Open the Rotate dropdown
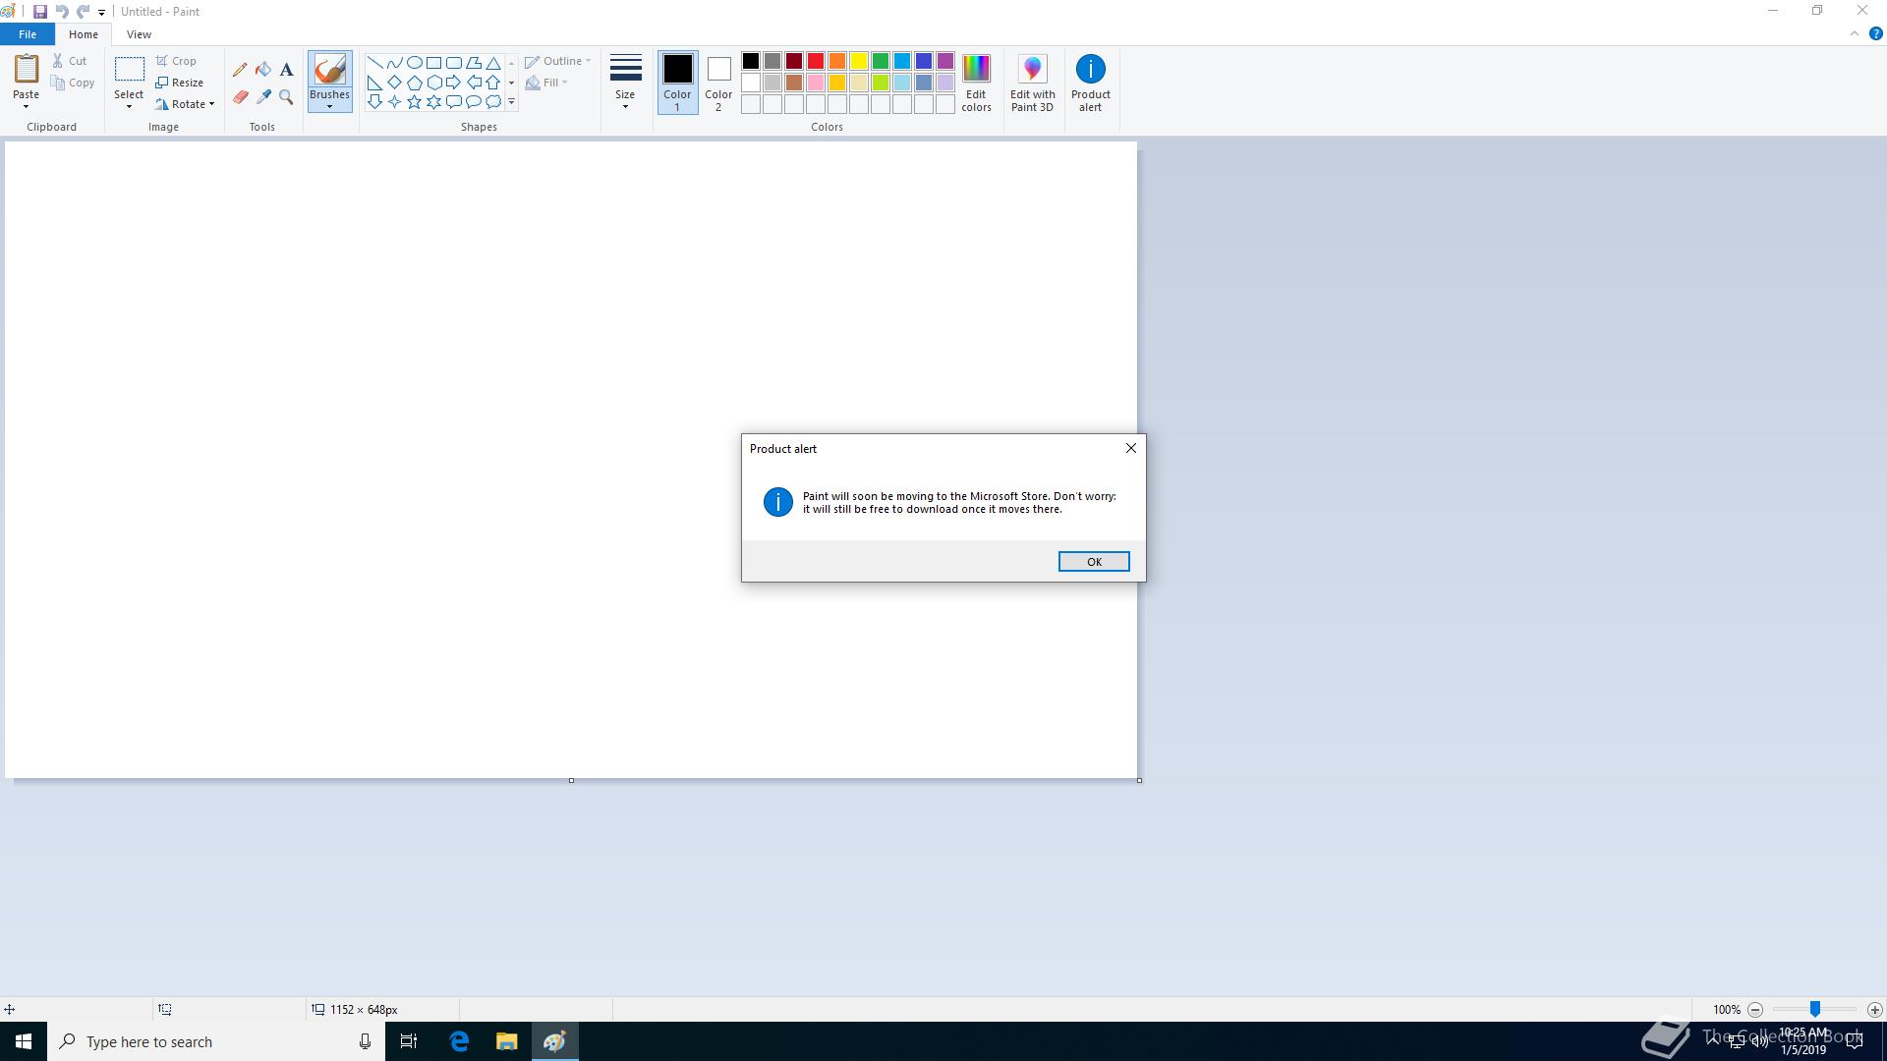 pyautogui.click(x=185, y=104)
